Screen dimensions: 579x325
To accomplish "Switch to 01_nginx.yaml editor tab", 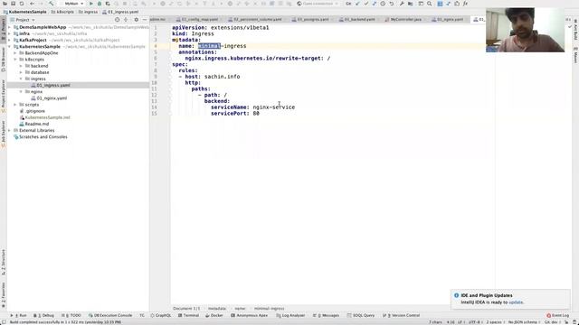I will click(451, 20).
